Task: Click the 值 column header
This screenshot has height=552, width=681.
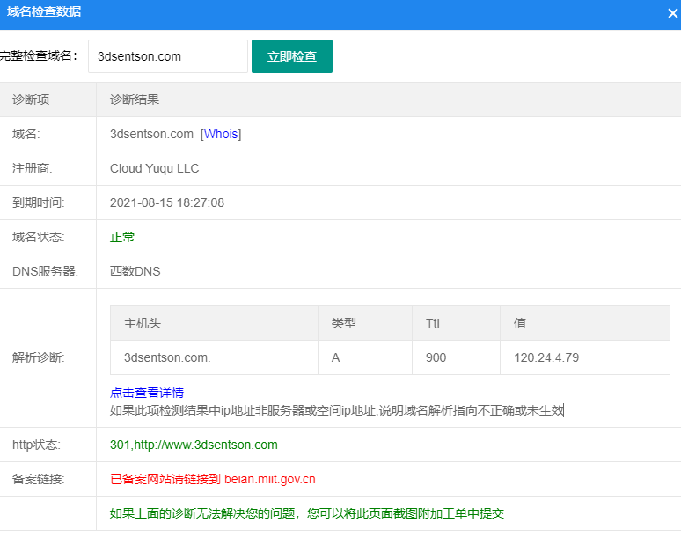Action: tap(520, 323)
